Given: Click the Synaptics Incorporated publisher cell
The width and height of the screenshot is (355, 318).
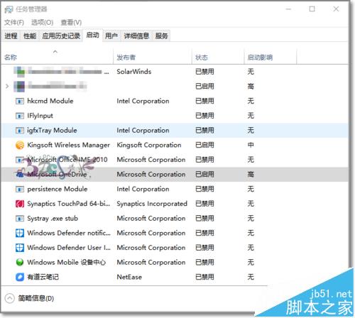Looking at the screenshot, I should [152, 204].
